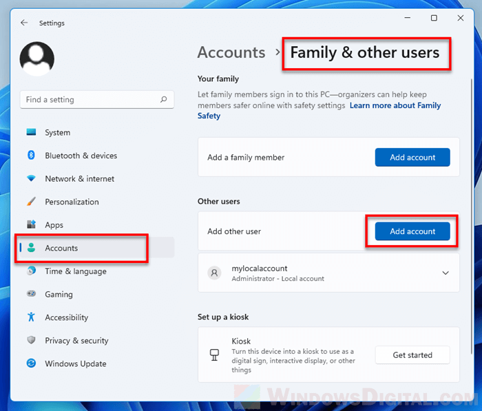Click the breadcrumb chevron after Accounts
This screenshot has width=482, height=411.
(278, 52)
